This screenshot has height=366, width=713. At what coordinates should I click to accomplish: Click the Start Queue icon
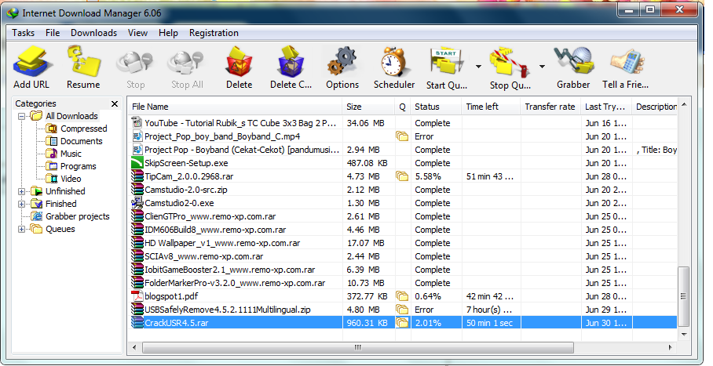(446, 61)
